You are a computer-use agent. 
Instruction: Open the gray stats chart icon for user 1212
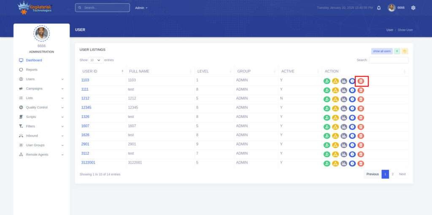point(344,99)
